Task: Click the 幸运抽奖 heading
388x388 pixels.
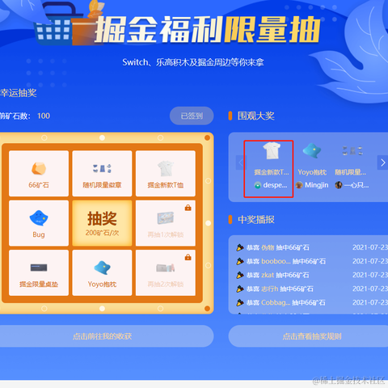Action: pyautogui.click(x=19, y=93)
